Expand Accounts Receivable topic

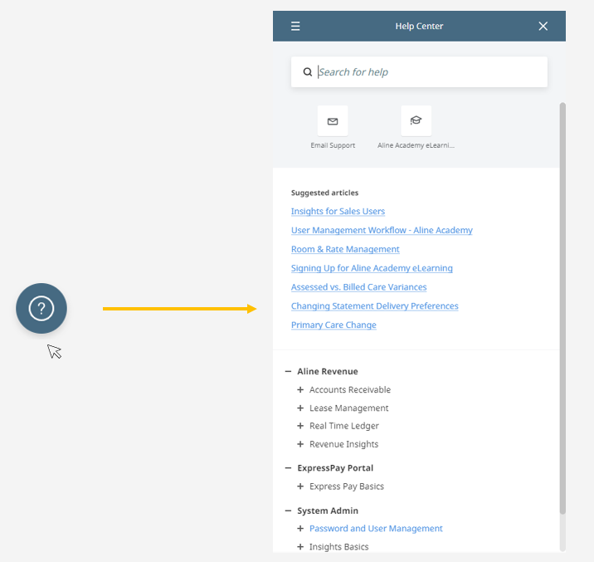pyautogui.click(x=300, y=389)
